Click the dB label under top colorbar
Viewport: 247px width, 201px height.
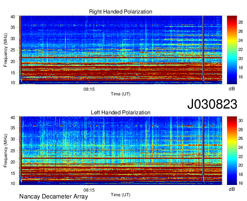click(x=232, y=89)
